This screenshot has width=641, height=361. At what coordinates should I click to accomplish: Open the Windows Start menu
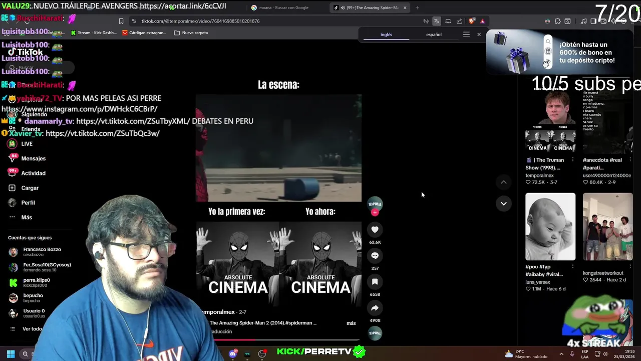[x=11, y=354]
